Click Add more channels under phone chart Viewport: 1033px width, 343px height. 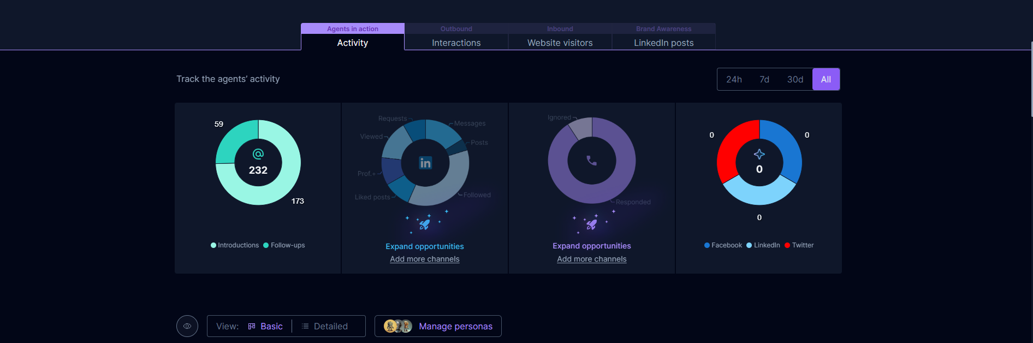[592, 259]
